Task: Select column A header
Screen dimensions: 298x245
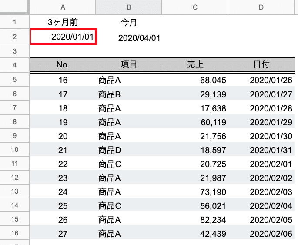Action: point(63,7)
